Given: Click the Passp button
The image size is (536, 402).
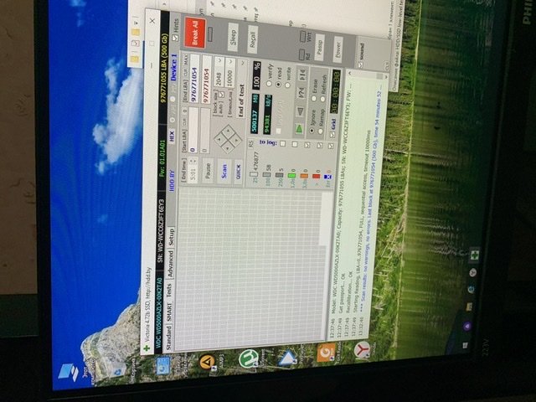Looking at the screenshot, I should point(319,48).
